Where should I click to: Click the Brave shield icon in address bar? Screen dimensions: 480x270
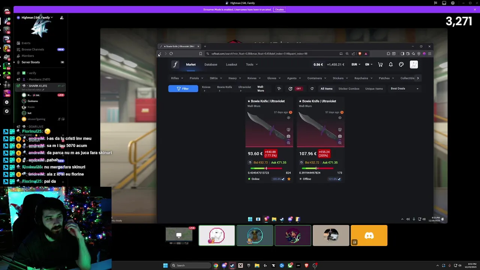pos(360,54)
